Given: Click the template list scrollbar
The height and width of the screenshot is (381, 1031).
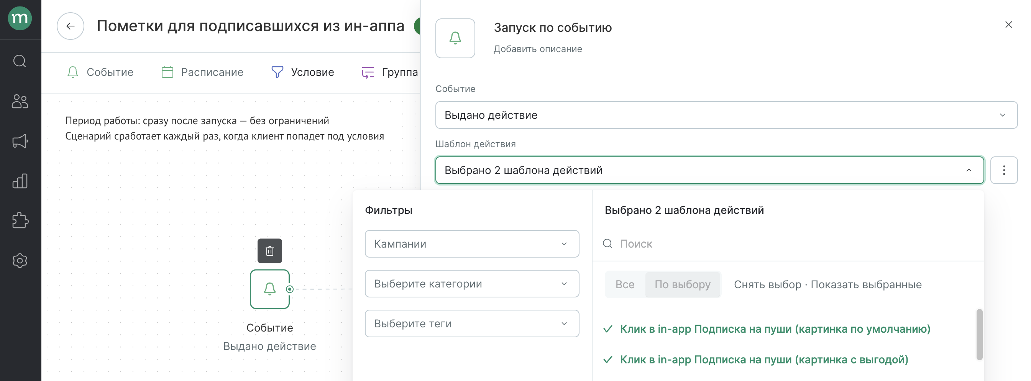Looking at the screenshot, I should point(979,335).
